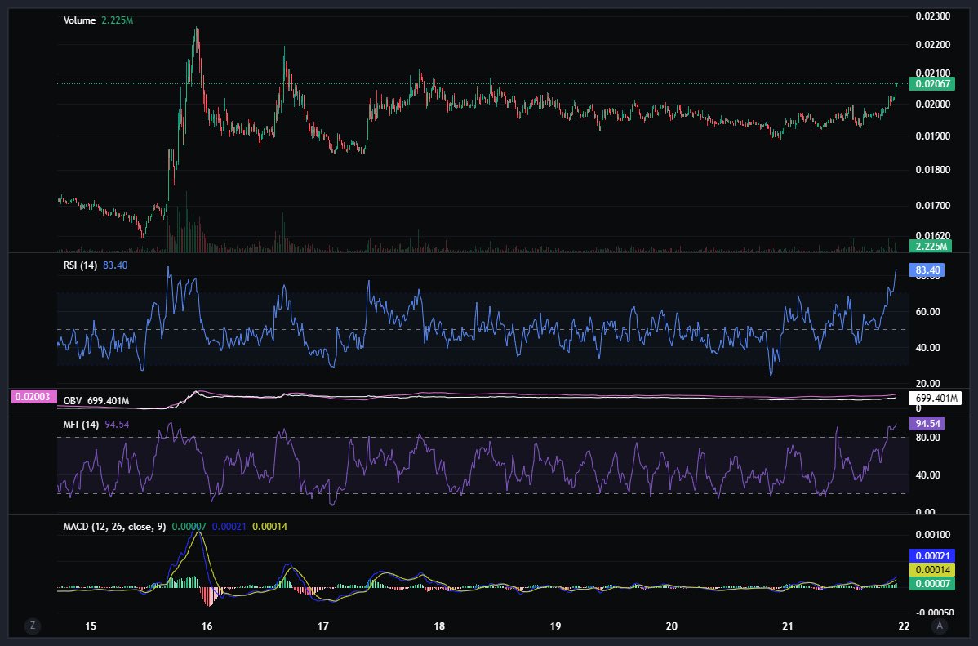Click the green 2.225M tag on the price axis
Screen dimensions: 978x646
tap(931, 246)
